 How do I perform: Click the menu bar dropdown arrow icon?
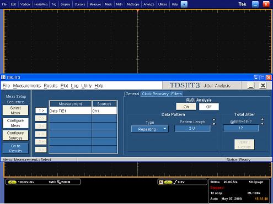click(x=184, y=4)
